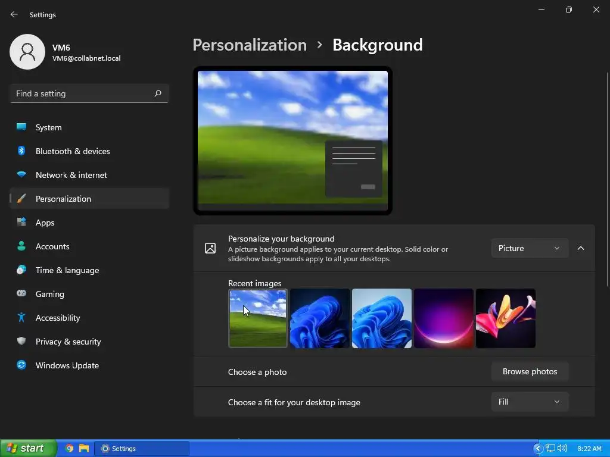Click the Bluetooth icon in sidebar
Image resolution: width=610 pixels, height=457 pixels.
pyautogui.click(x=21, y=151)
